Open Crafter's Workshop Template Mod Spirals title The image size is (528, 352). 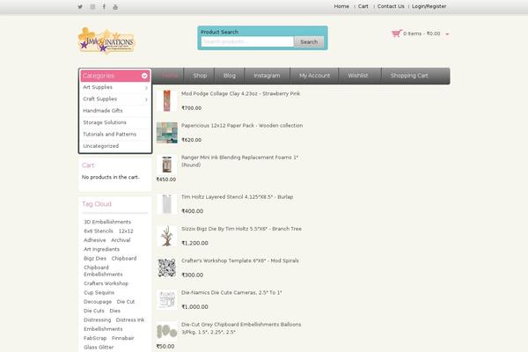point(240,261)
